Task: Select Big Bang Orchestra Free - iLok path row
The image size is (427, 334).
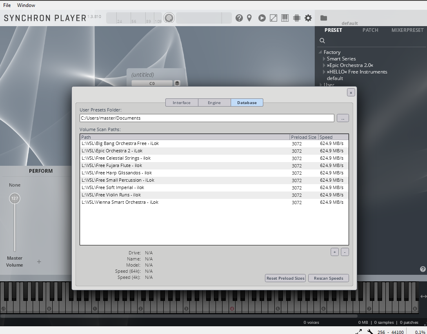Action: pos(214,144)
